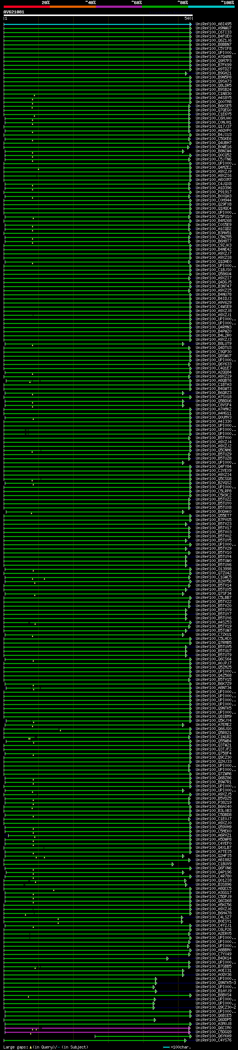Select hit label UniRef100_A9TD27
This screenshot has width=238, height=1050.
click(x=213, y=69)
